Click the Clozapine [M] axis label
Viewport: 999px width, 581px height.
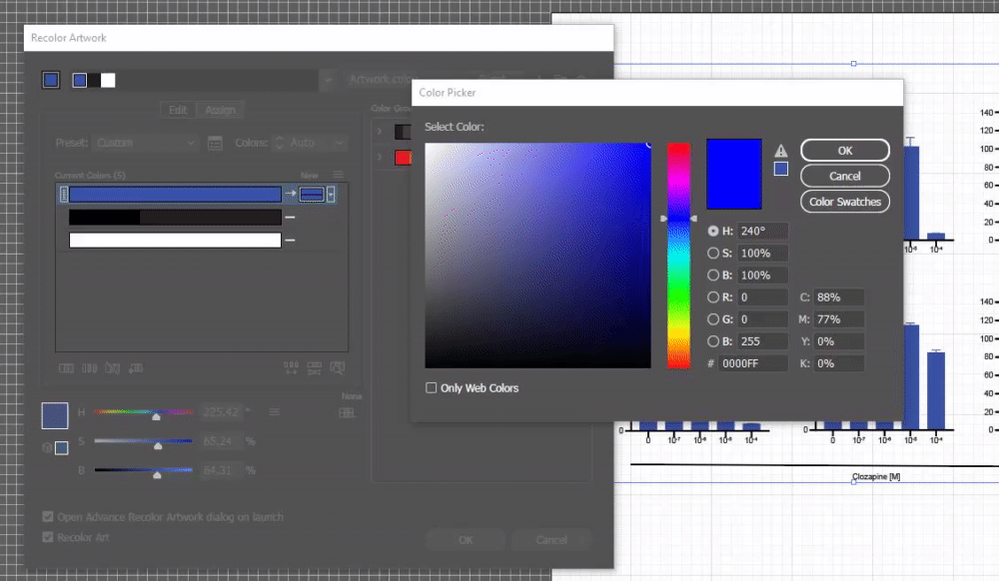click(x=876, y=476)
